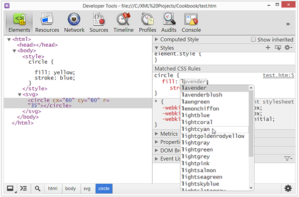Screen dimensions: 299x197
Task: Open the Sources panel
Action: [99, 23]
